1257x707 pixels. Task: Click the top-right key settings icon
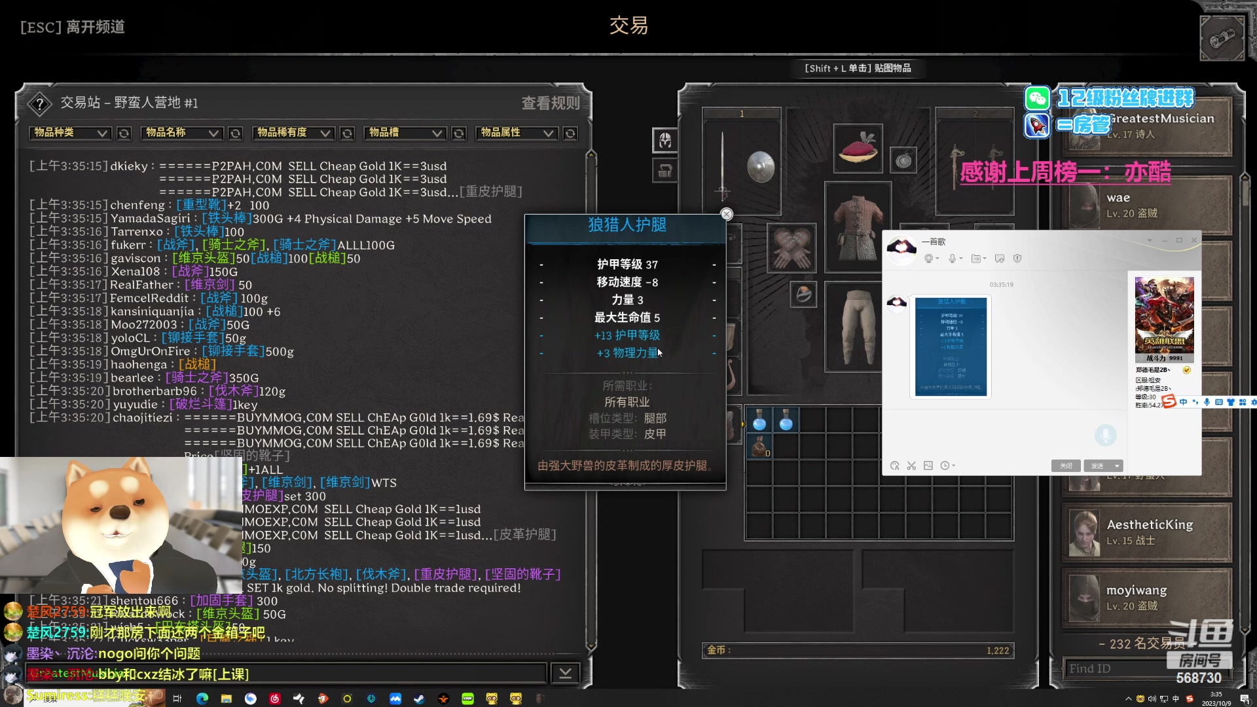click(x=1222, y=39)
